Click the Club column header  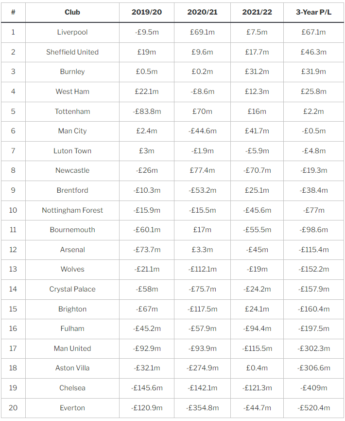(72, 12)
